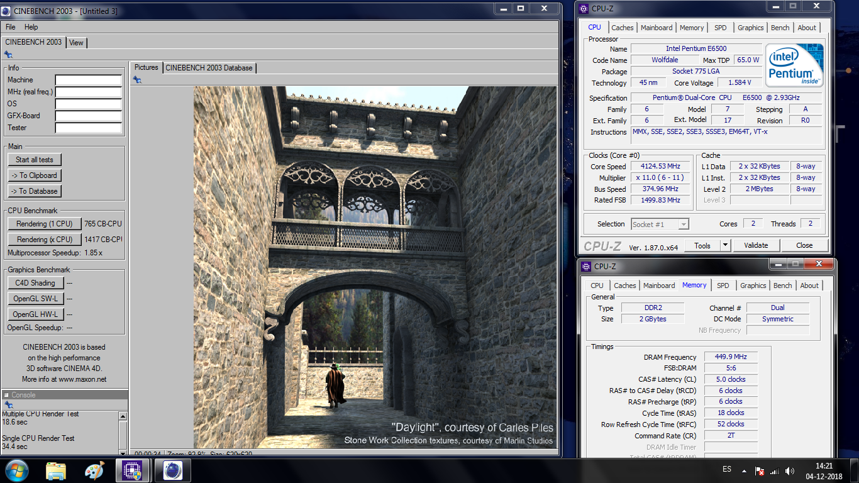Image resolution: width=859 pixels, height=483 pixels.
Task: Click the console scrollbar up arrow
Action: coord(123,415)
